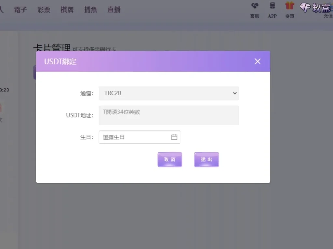Expand the chevron on the TRC20 selector
This screenshot has height=249, width=333.
[x=235, y=93]
